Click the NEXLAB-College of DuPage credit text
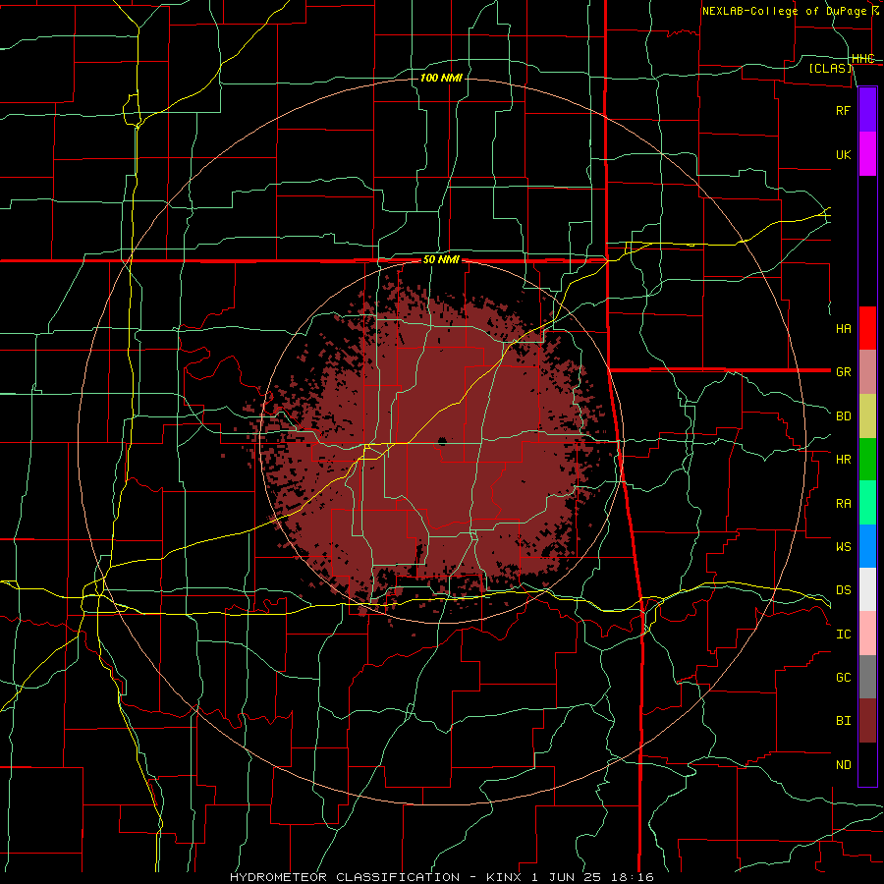884x884 pixels. (784, 11)
